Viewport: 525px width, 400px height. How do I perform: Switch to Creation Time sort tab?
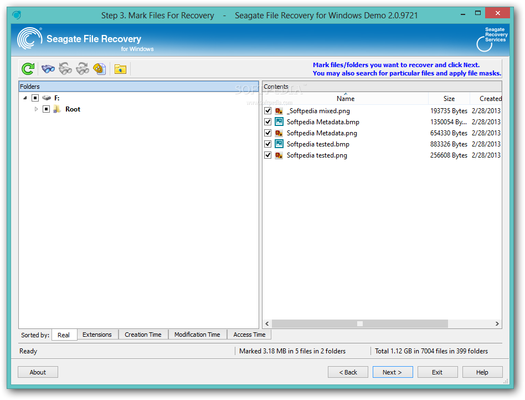(143, 335)
